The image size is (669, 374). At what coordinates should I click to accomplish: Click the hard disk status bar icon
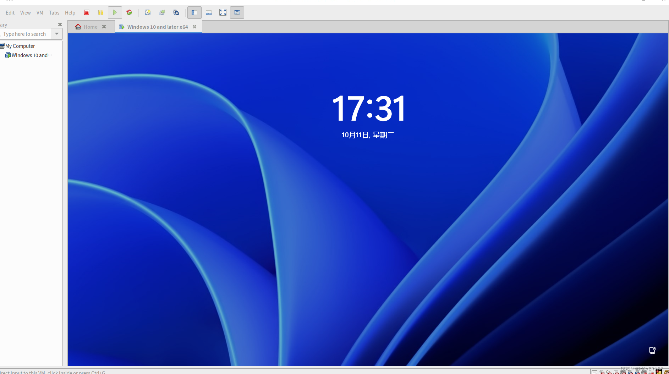click(594, 372)
